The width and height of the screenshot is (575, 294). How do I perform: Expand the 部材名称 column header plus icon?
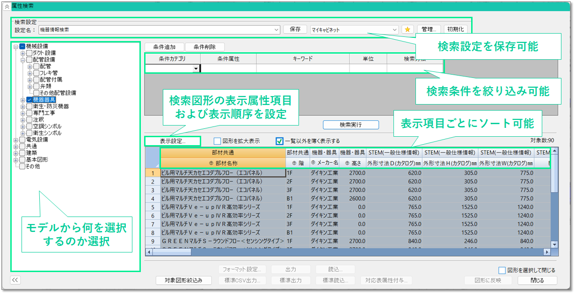211,163
